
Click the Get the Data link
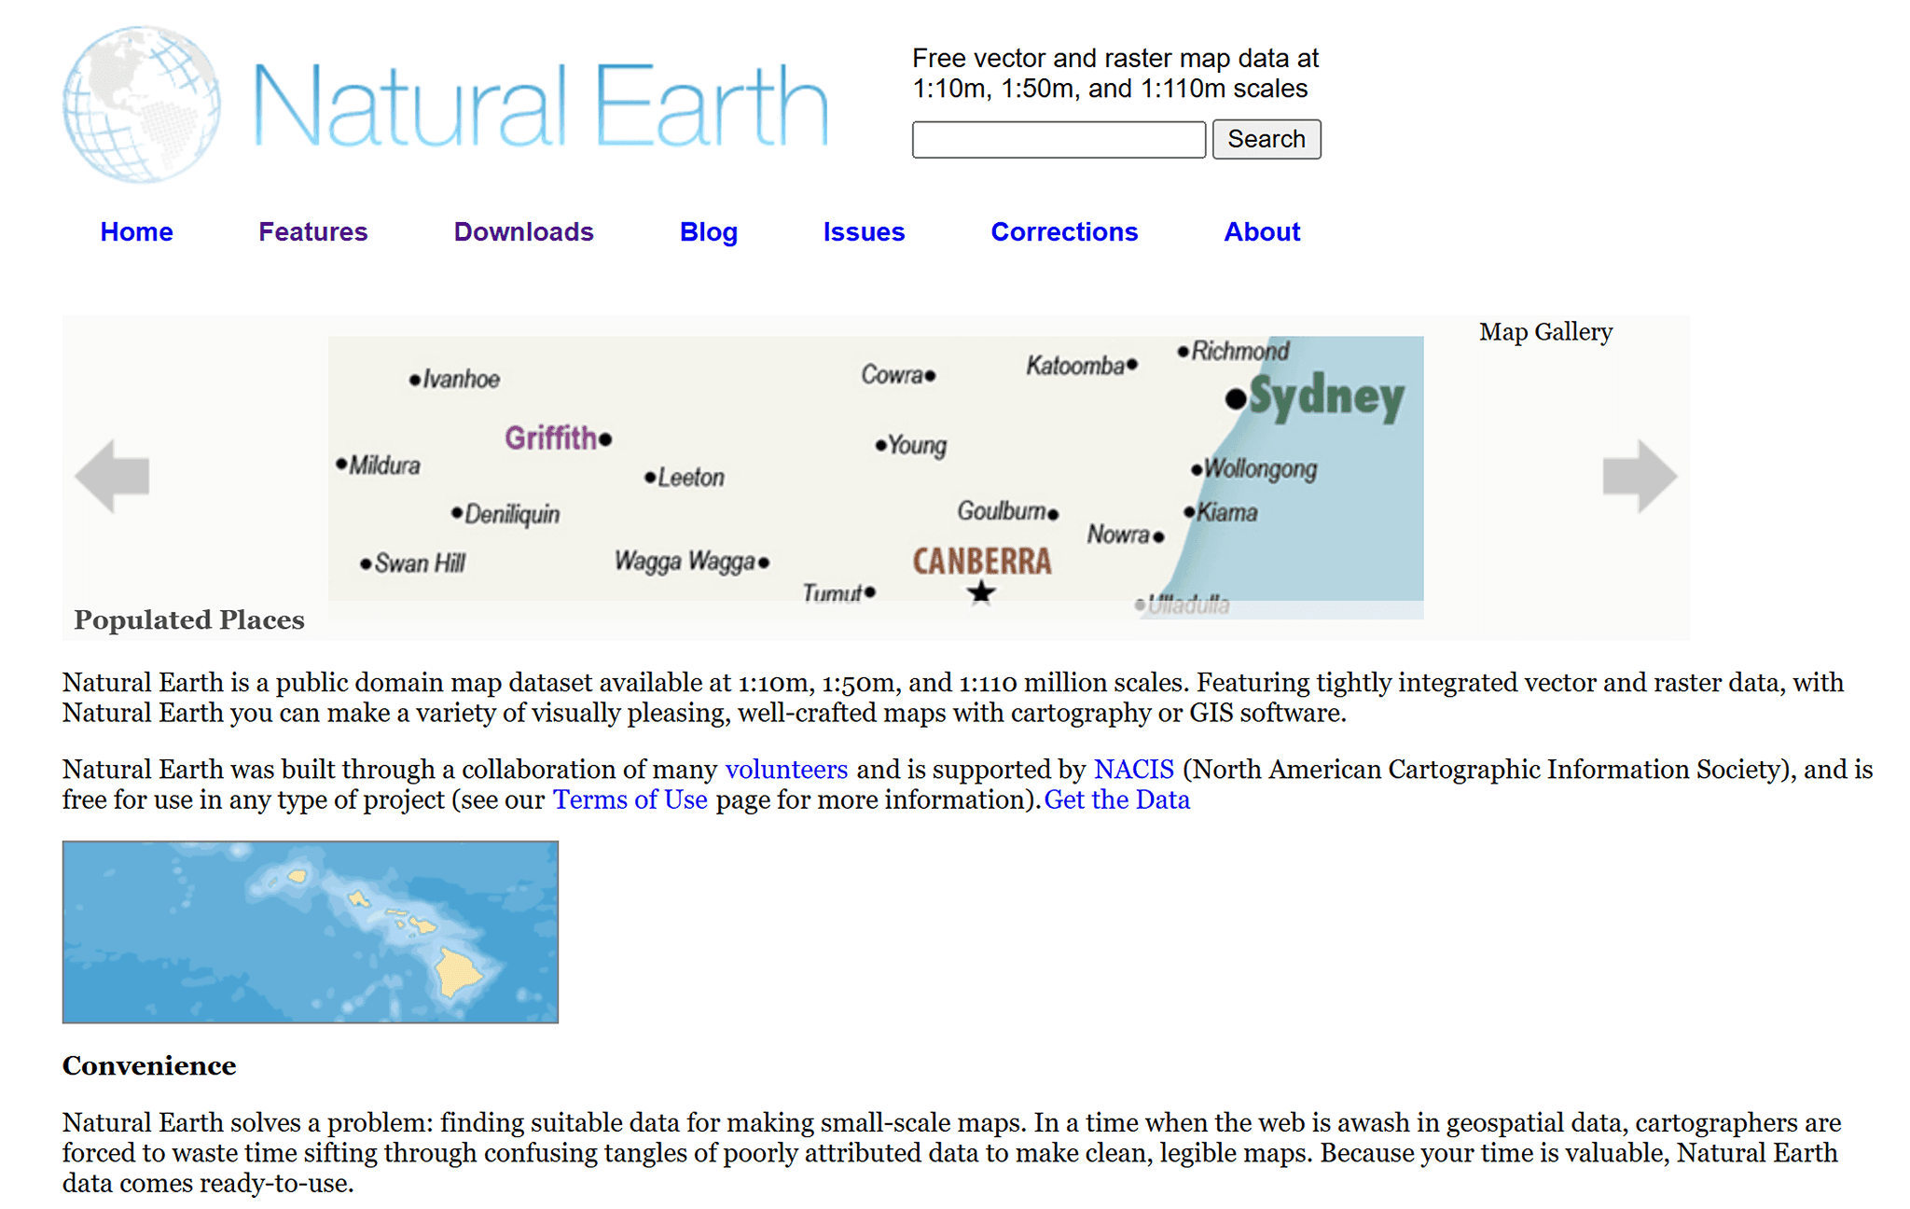[1116, 800]
